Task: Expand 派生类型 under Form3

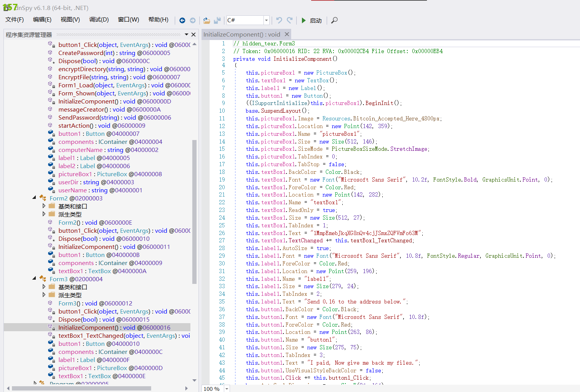Action: click(x=44, y=295)
